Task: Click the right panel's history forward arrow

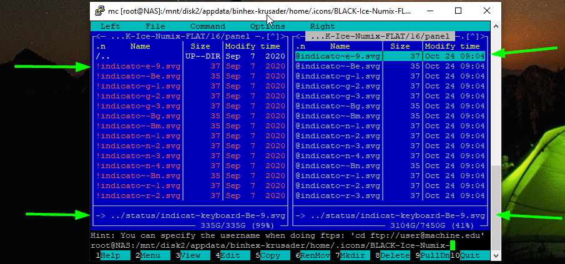Action: 483,36
